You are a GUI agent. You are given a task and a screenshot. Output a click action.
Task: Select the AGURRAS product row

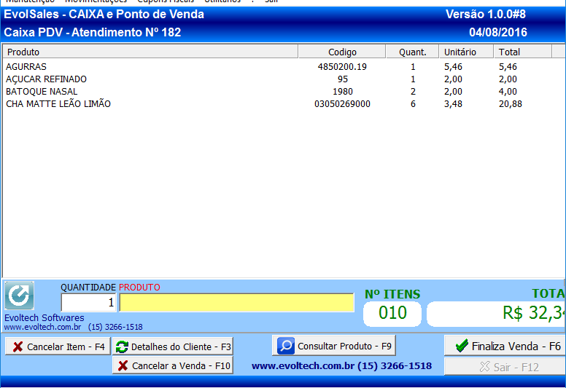click(x=283, y=67)
